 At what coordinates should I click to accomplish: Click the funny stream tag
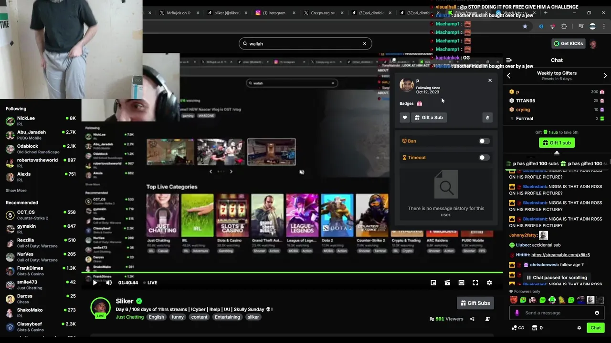(x=178, y=317)
